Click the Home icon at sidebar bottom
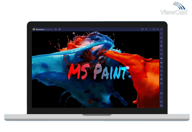Screen dimensions: 192x132 coord(161,102)
